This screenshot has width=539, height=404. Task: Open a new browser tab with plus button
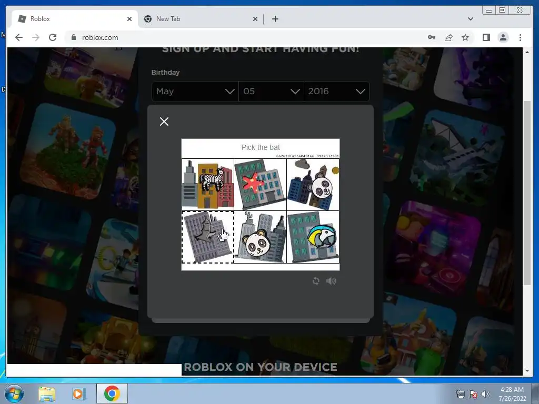coord(275,19)
